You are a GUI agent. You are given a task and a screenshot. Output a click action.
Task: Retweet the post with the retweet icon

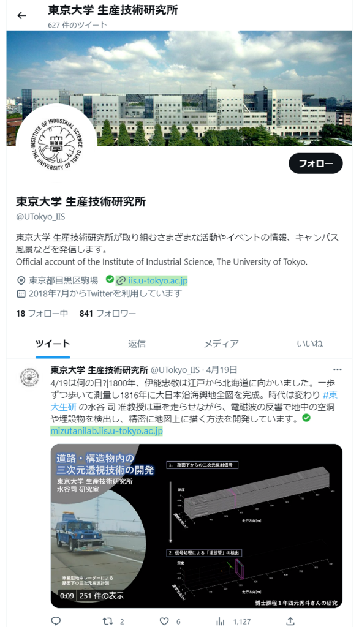coord(108,621)
